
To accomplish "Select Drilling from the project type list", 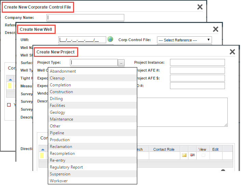I will click(x=56, y=99).
